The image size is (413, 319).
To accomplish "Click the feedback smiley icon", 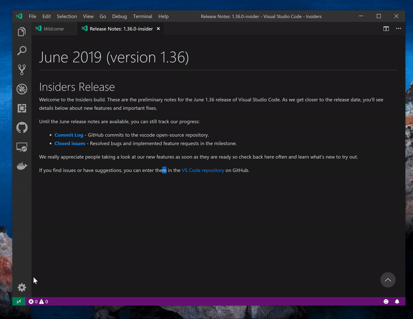I will (386, 301).
